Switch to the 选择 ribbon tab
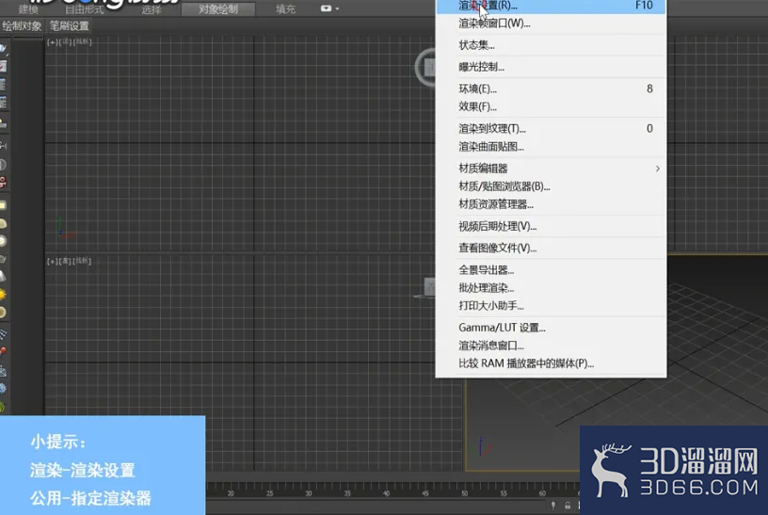Screen dimensions: 768x515 click(152, 9)
